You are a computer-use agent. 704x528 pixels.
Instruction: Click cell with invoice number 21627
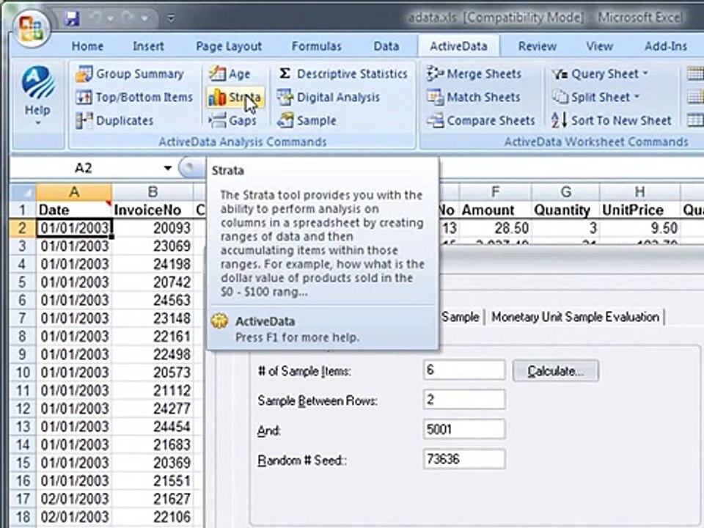coord(153,499)
